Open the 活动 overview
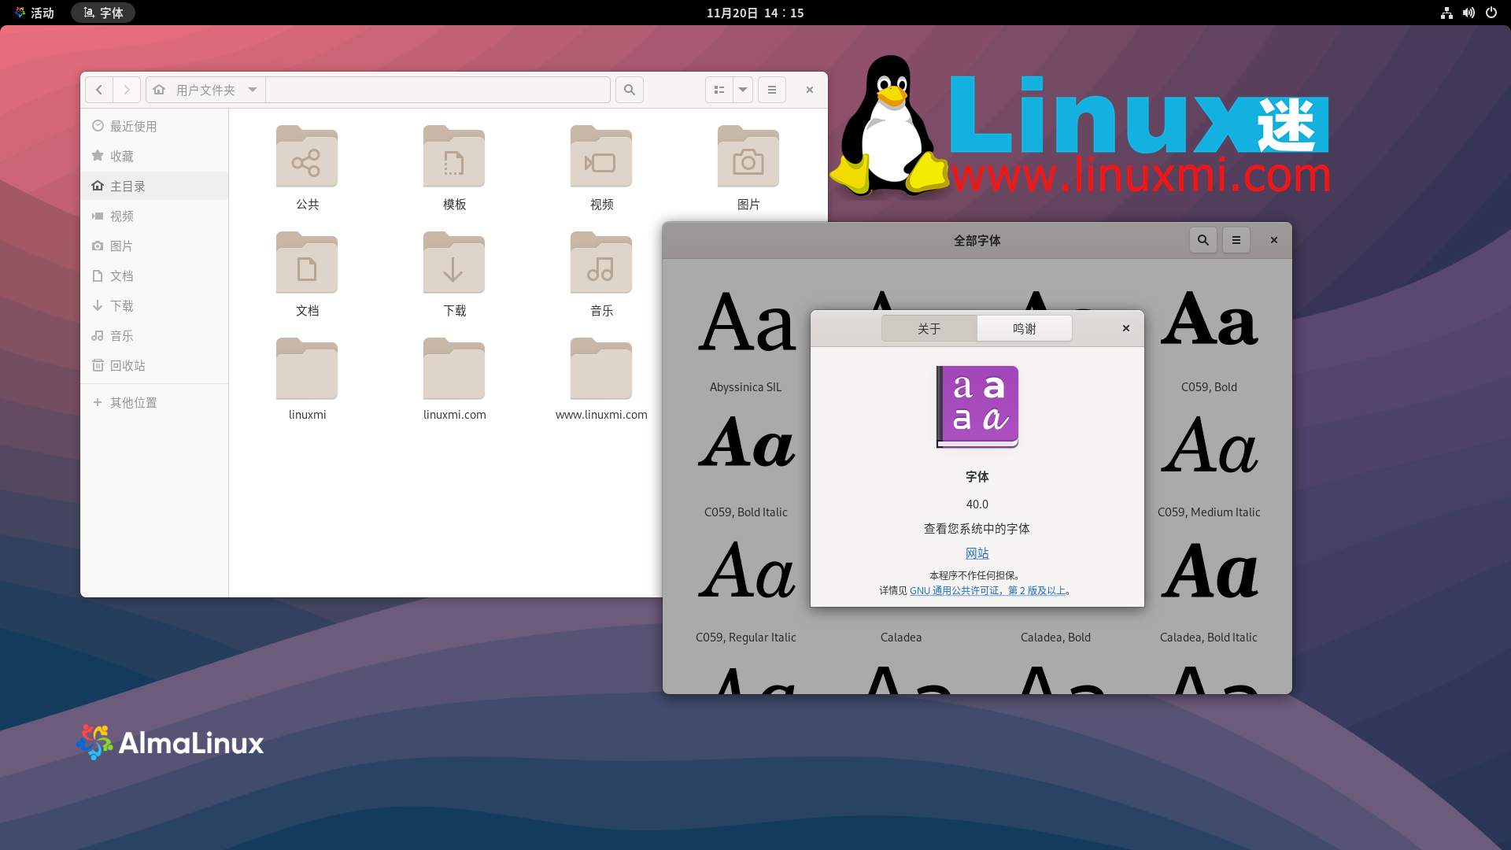Image resolution: width=1511 pixels, height=850 pixels. pos(35,13)
